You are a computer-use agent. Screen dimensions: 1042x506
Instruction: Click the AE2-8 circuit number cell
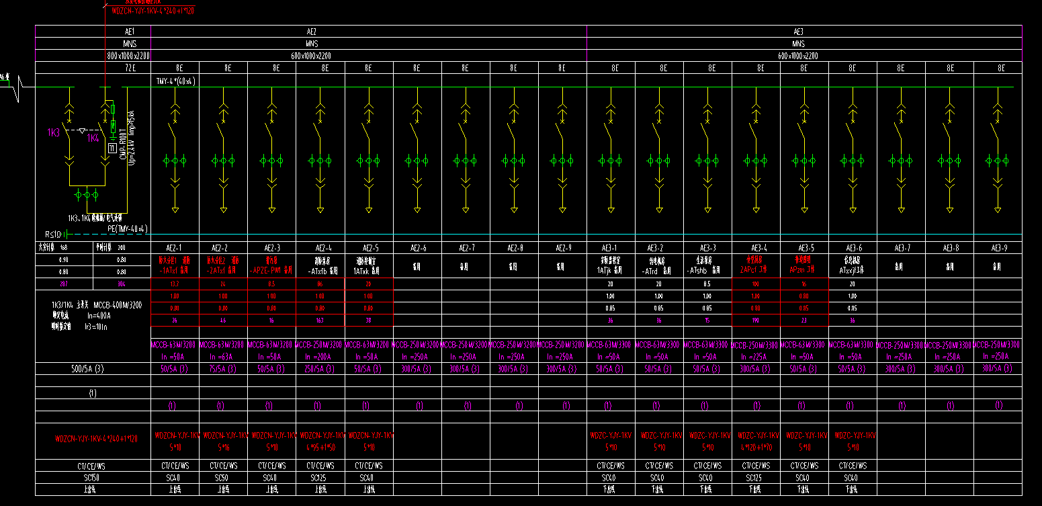[x=513, y=248]
